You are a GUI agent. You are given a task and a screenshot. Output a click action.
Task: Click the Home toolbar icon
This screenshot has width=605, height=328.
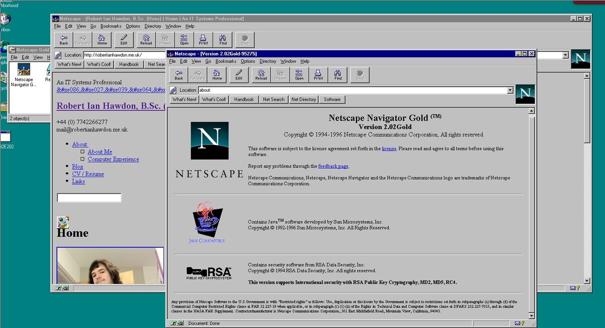(x=217, y=75)
